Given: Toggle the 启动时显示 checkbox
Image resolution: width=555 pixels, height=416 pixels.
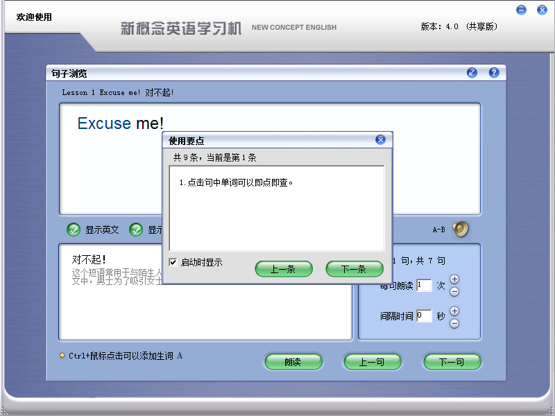Looking at the screenshot, I should (x=173, y=262).
